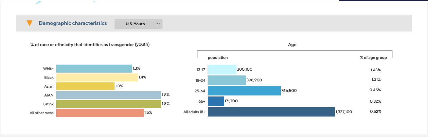Click the 25–64 population bar

tap(244, 91)
